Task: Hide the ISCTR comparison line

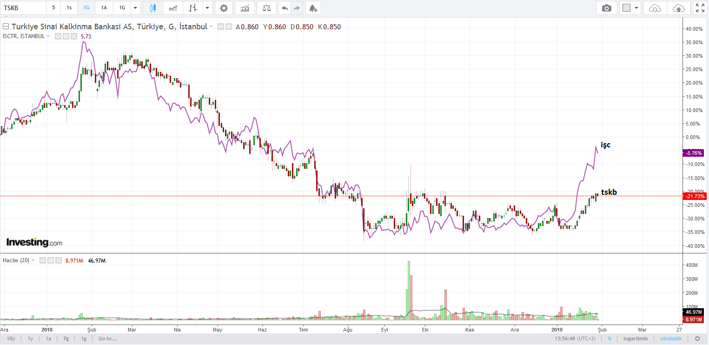Action: (x=59, y=36)
